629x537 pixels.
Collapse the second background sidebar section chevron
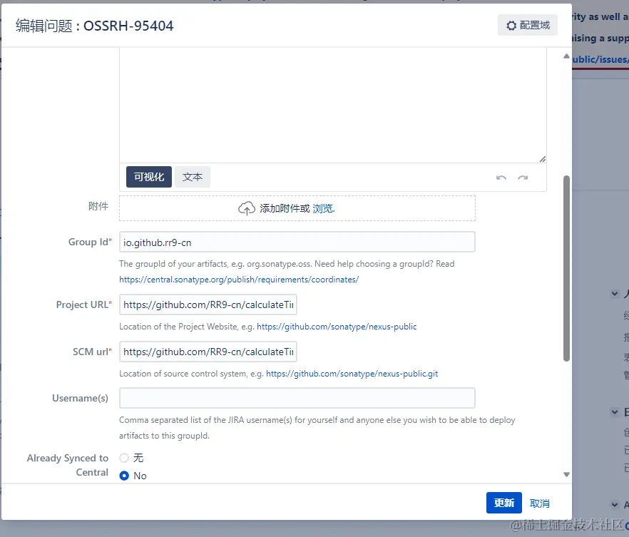pyautogui.click(x=615, y=412)
